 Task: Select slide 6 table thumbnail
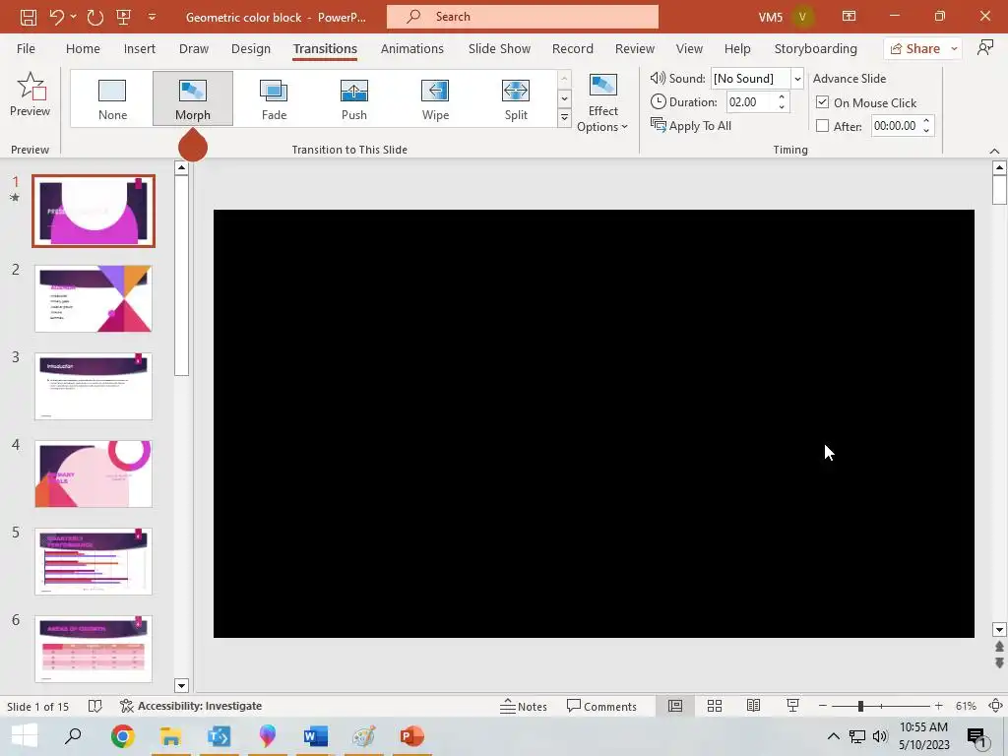pyautogui.click(x=94, y=649)
